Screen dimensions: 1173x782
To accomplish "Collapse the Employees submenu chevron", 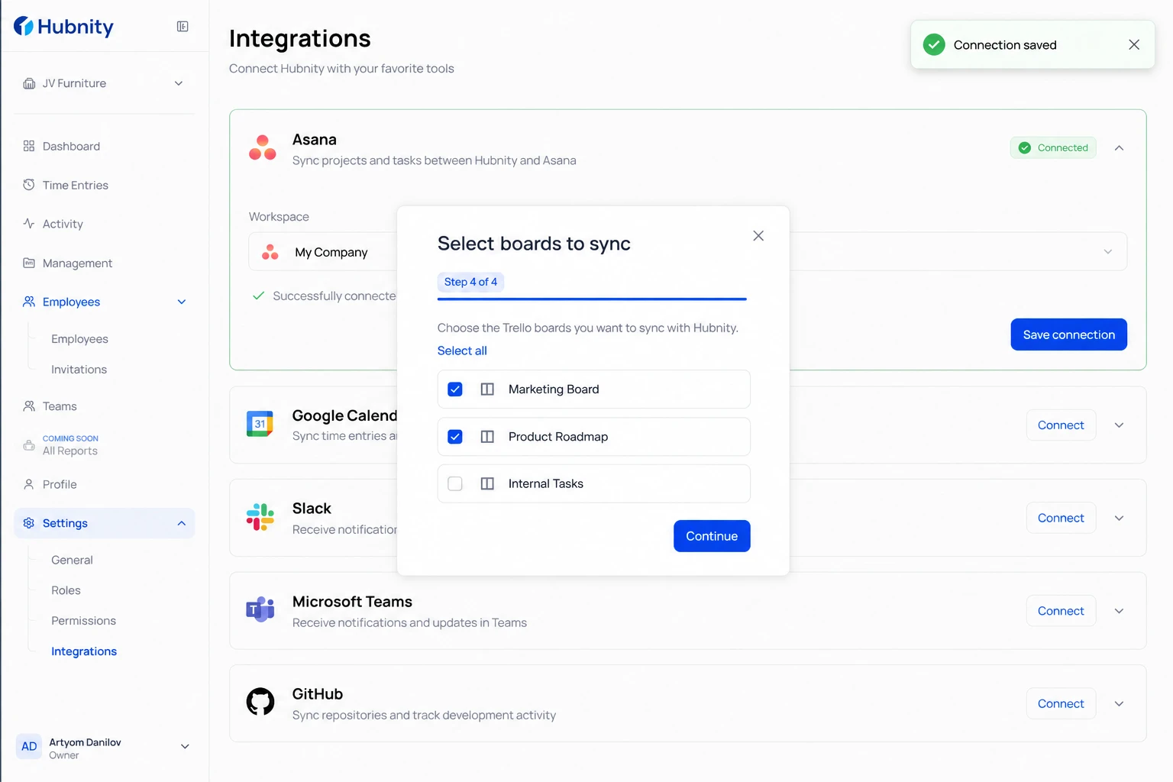I will 182,302.
